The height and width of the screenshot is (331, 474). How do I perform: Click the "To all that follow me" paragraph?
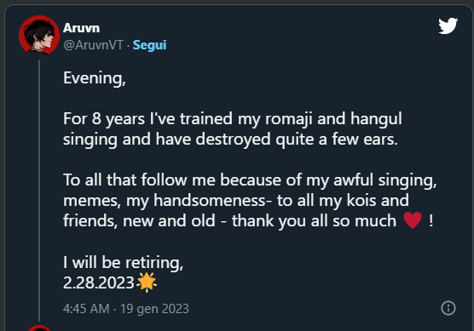coord(250,200)
